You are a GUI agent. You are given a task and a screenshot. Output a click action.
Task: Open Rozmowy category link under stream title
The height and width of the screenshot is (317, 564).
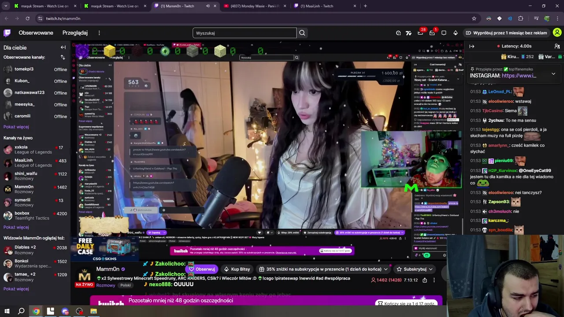point(106,285)
